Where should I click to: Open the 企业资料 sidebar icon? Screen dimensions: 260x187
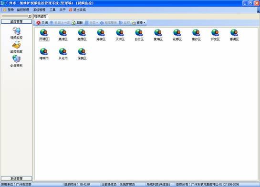pyautogui.click(x=16, y=61)
